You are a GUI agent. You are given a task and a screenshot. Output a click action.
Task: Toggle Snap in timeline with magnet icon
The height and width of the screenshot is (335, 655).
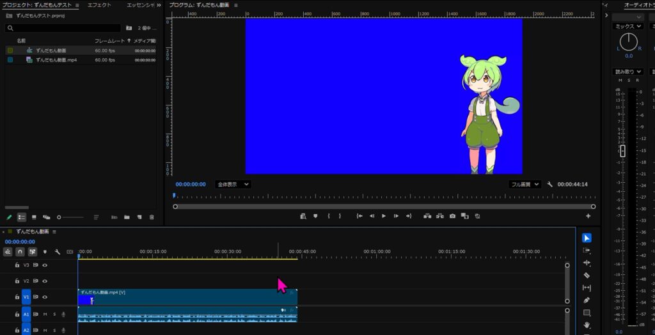(x=20, y=252)
